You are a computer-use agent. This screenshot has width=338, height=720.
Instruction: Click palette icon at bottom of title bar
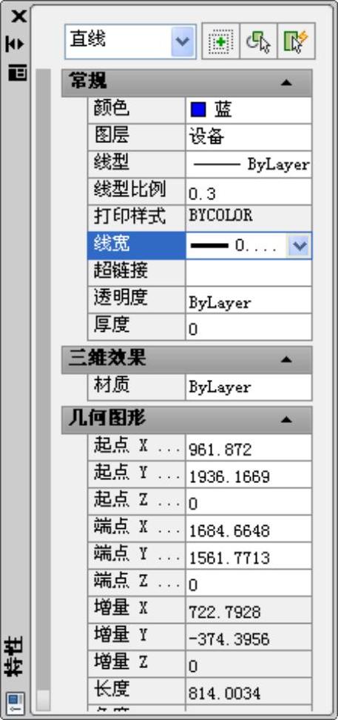16,702
